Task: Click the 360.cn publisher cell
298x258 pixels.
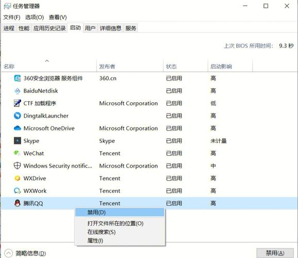Action: 108,78
